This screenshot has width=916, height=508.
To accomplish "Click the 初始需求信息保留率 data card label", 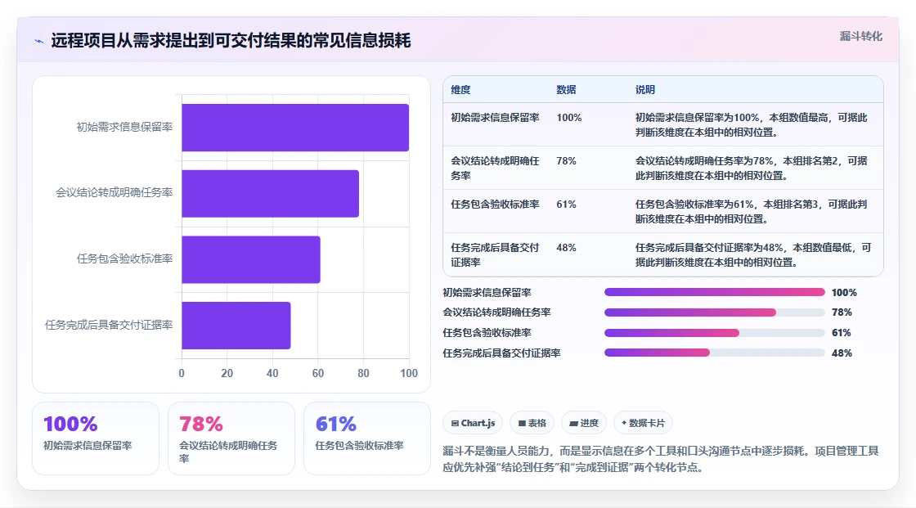I will pos(88,446).
